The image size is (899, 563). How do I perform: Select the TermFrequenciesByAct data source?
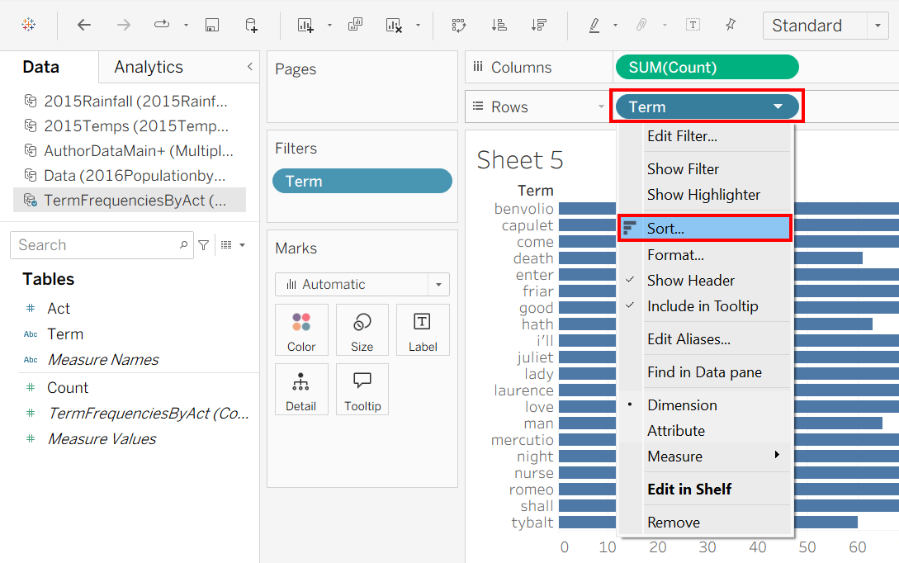(x=130, y=200)
